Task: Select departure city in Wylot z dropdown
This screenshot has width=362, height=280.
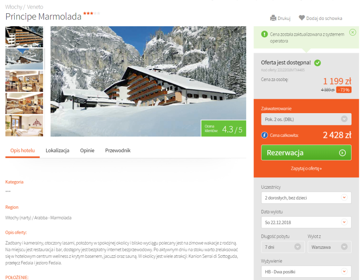Action: [x=330, y=247]
